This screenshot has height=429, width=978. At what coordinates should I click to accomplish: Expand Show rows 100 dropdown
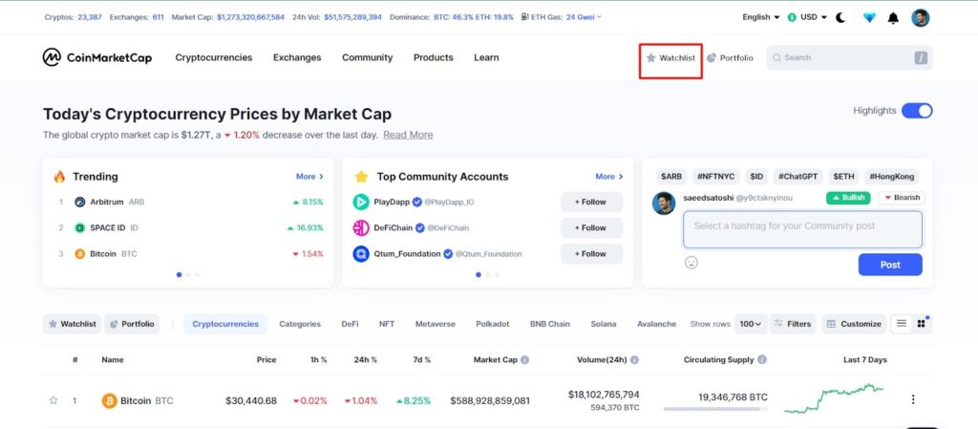click(751, 324)
